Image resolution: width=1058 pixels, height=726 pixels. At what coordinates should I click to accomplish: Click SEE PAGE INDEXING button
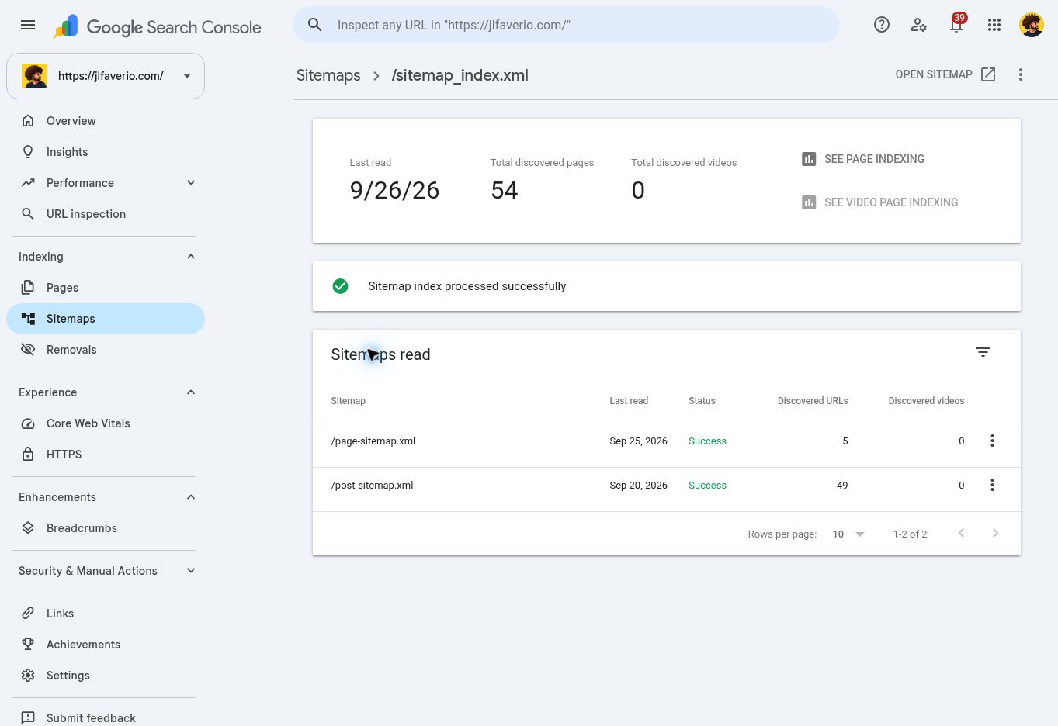tap(863, 159)
